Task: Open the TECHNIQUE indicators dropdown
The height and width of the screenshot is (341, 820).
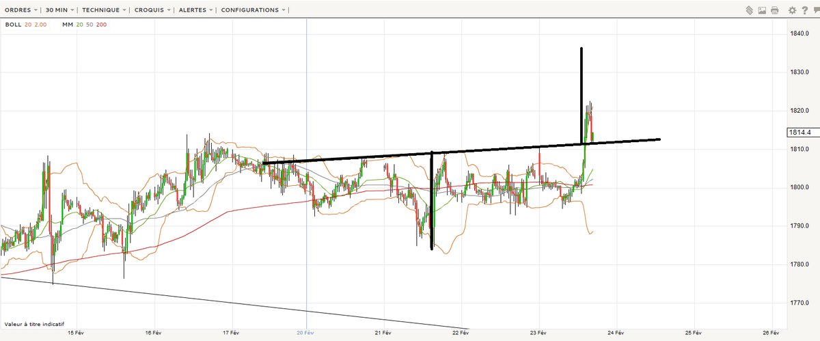Action: coord(104,10)
